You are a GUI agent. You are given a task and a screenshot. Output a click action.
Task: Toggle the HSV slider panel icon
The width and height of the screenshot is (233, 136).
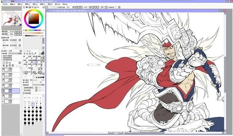[x=30, y=7]
